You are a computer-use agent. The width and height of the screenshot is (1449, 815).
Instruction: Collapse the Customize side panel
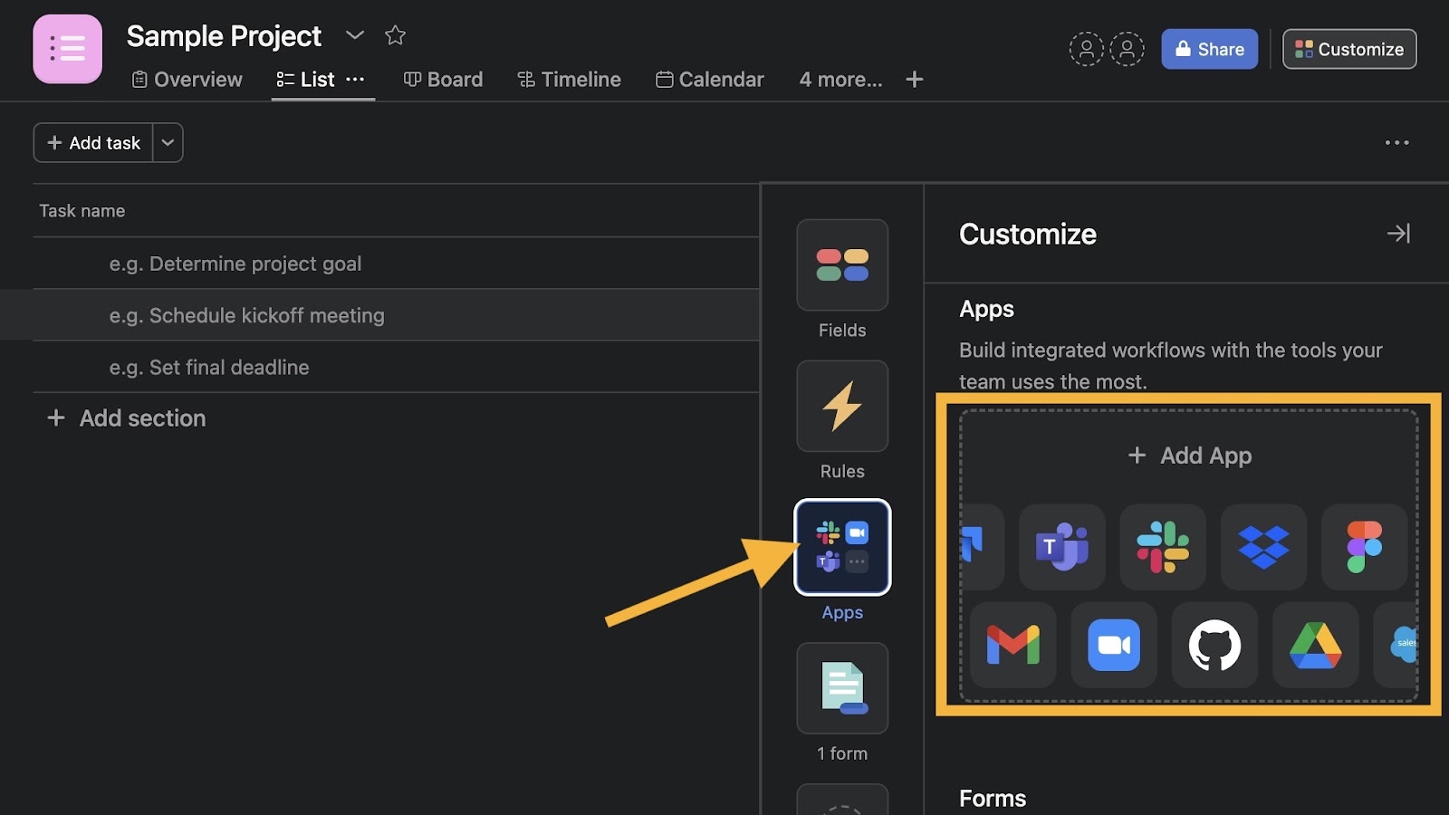1398,234
